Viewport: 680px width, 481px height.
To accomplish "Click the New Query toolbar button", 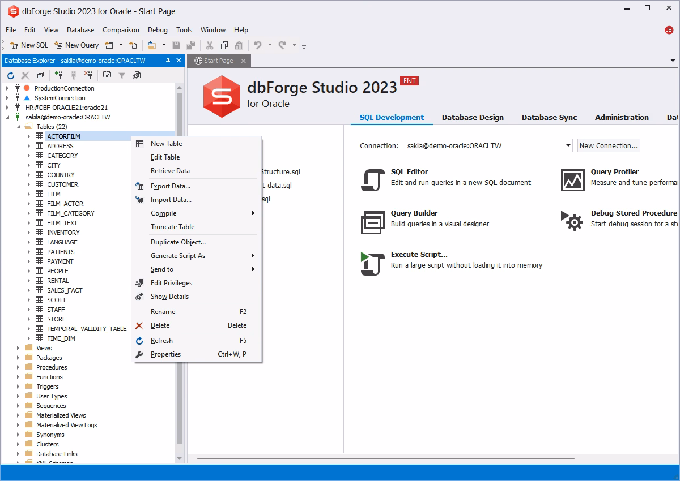I will (x=76, y=45).
